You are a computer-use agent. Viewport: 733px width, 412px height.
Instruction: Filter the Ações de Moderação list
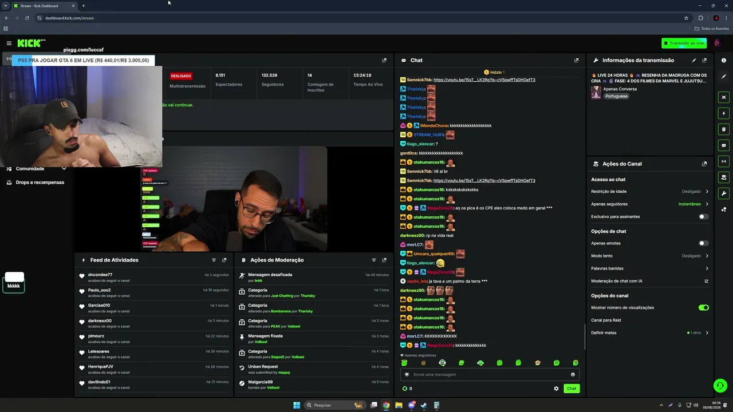[374, 260]
